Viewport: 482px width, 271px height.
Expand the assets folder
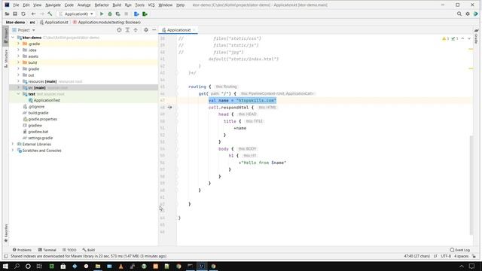click(18, 56)
